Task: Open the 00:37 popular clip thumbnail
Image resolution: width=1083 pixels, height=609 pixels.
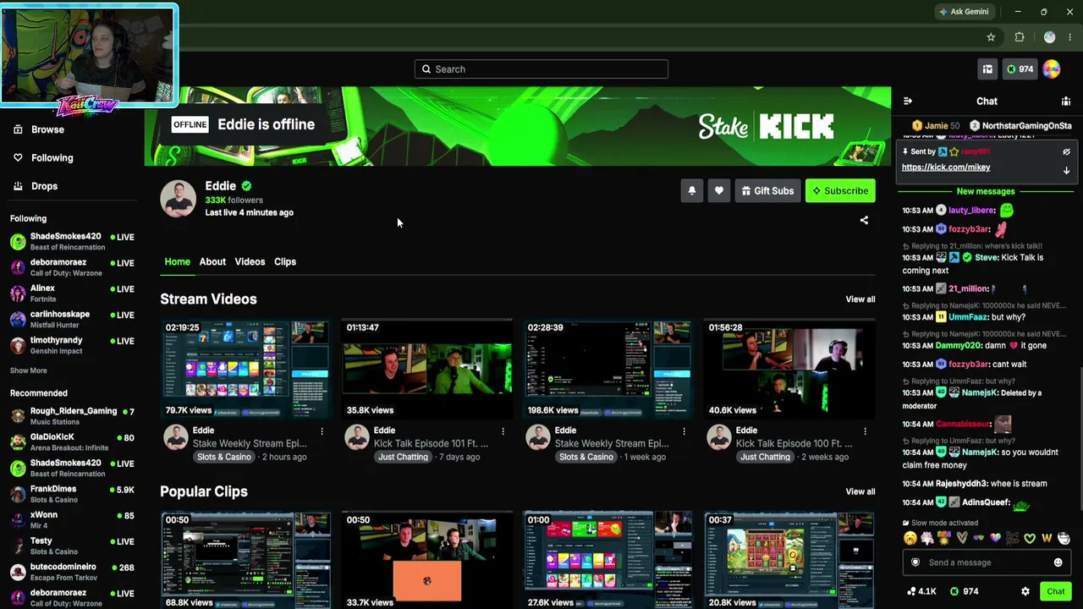Action: pyautogui.click(x=789, y=560)
